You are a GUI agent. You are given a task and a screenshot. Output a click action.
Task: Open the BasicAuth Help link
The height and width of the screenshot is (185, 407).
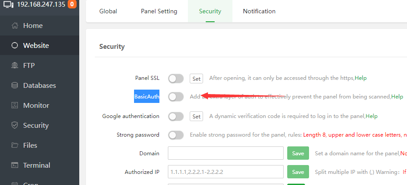(x=397, y=97)
